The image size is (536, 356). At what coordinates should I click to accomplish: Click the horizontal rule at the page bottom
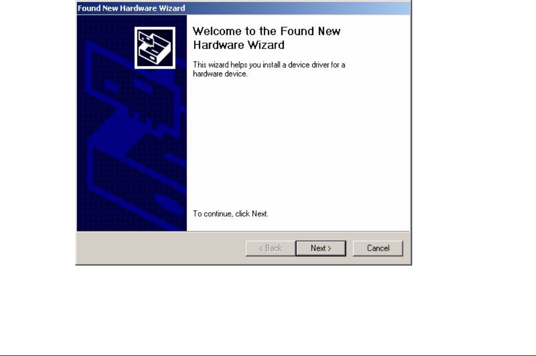click(x=268, y=355)
